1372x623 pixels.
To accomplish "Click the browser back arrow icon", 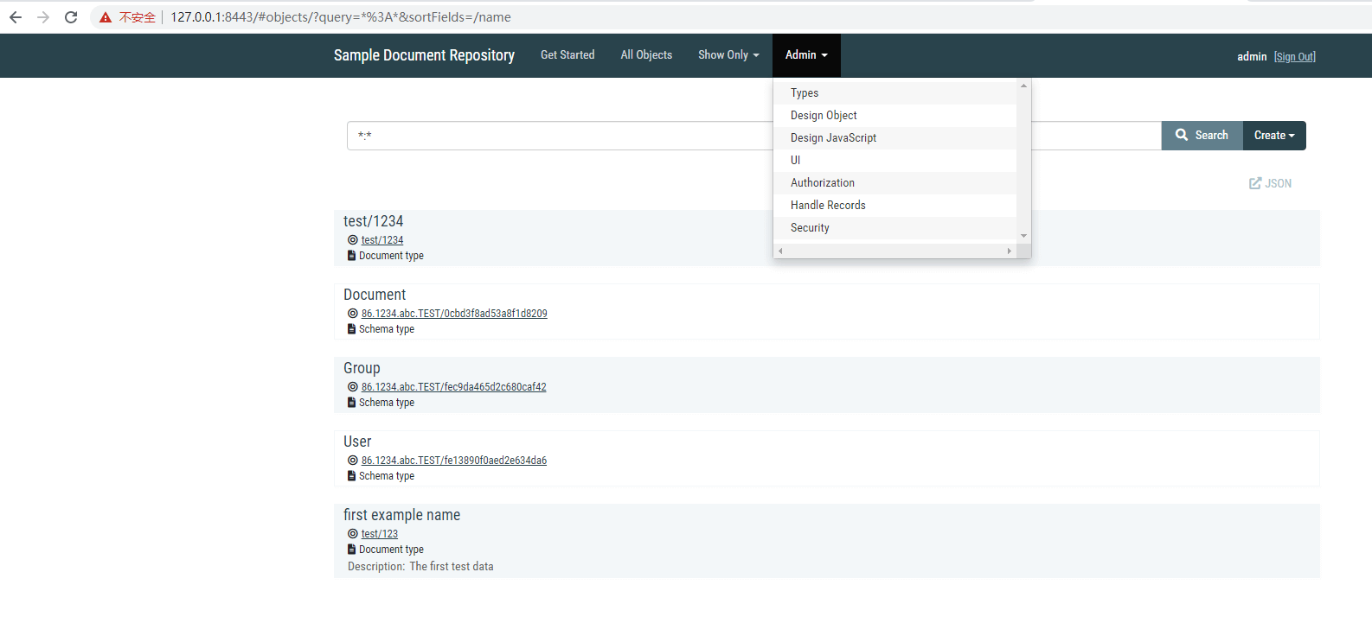I will [16, 17].
